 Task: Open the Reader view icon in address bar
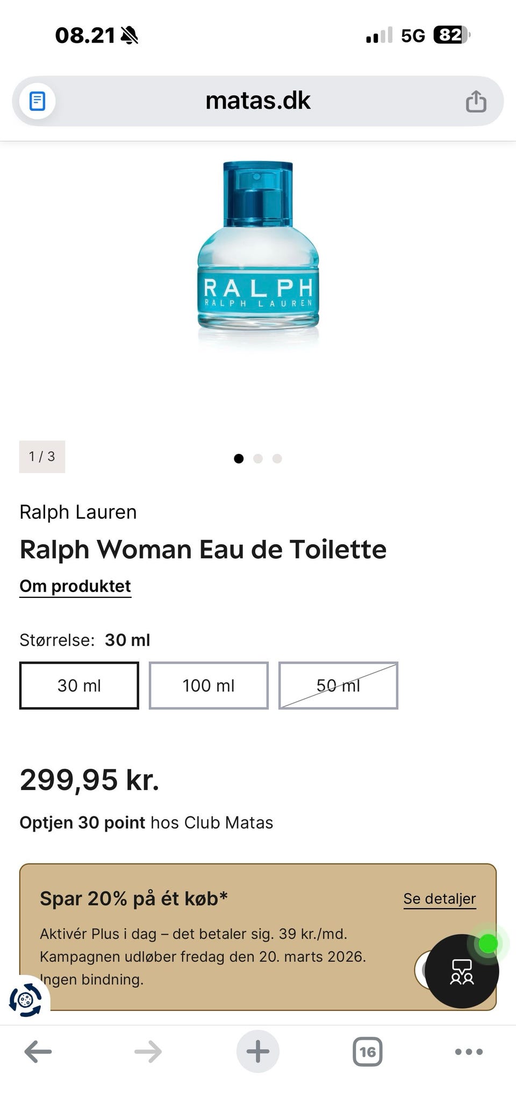pyautogui.click(x=37, y=101)
